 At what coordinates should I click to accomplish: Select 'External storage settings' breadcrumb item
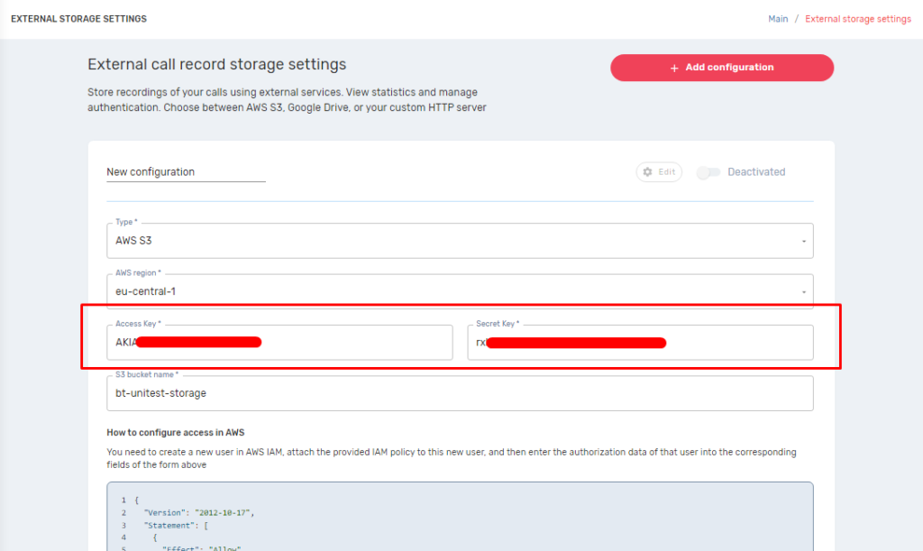tap(857, 19)
